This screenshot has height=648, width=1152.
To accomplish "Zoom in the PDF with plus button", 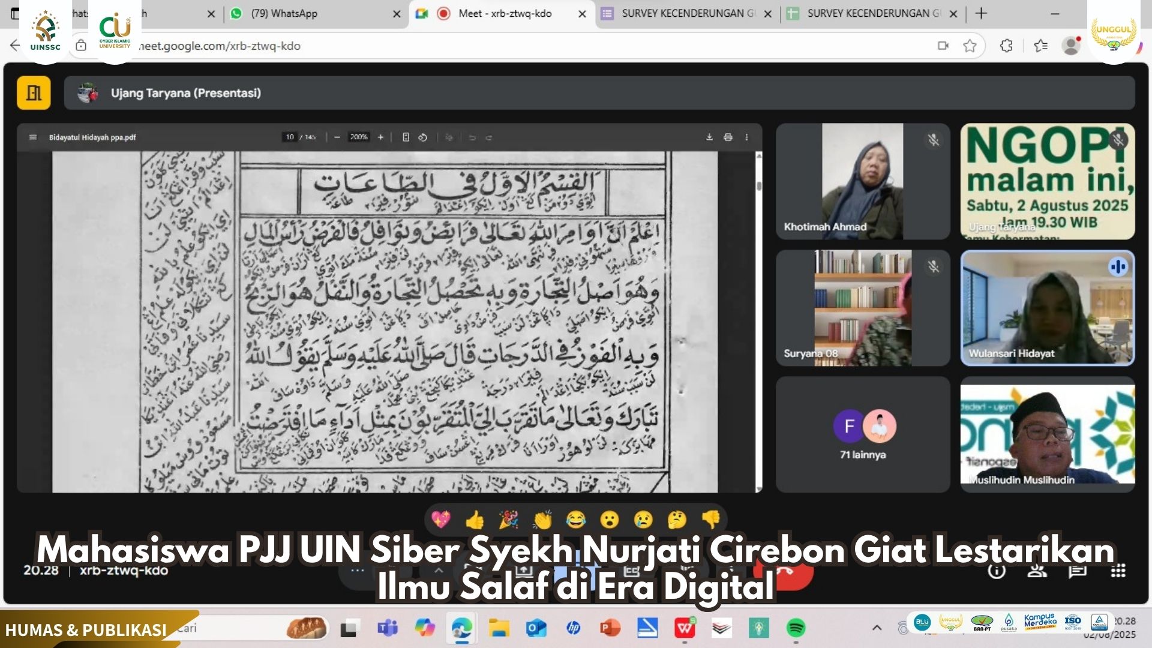I will [x=380, y=137].
